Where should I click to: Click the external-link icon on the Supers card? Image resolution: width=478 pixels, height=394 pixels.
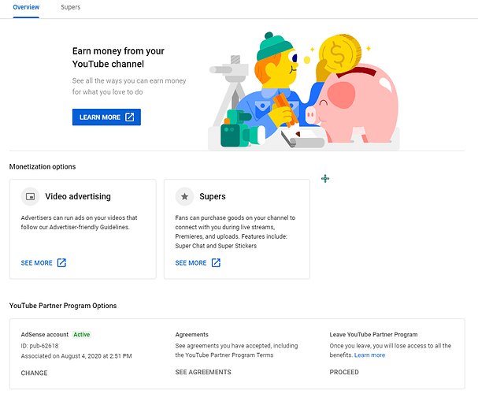[x=216, y=263]
